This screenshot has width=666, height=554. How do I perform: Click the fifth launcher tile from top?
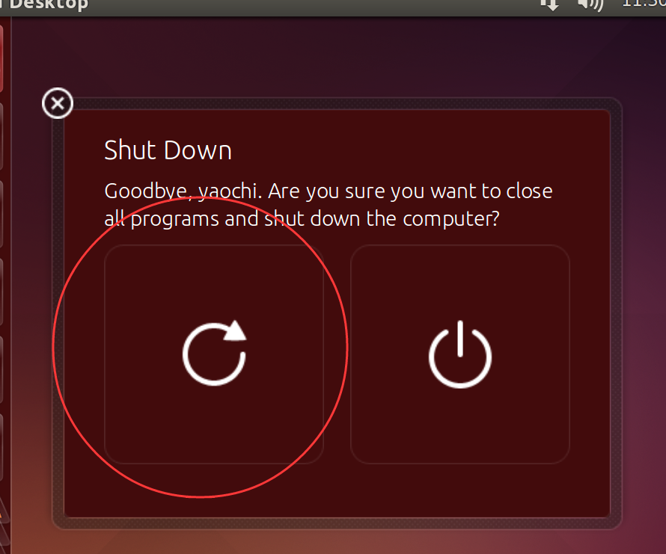[x=1, y=369]
